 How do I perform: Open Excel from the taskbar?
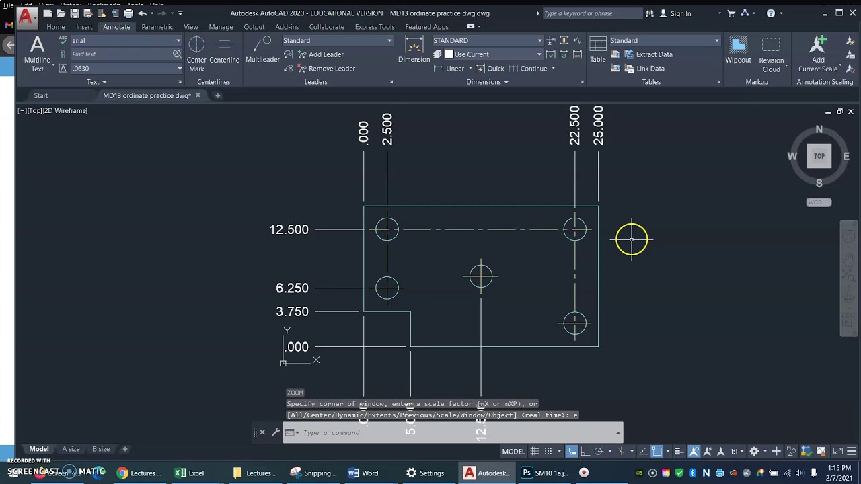(190, 473)
